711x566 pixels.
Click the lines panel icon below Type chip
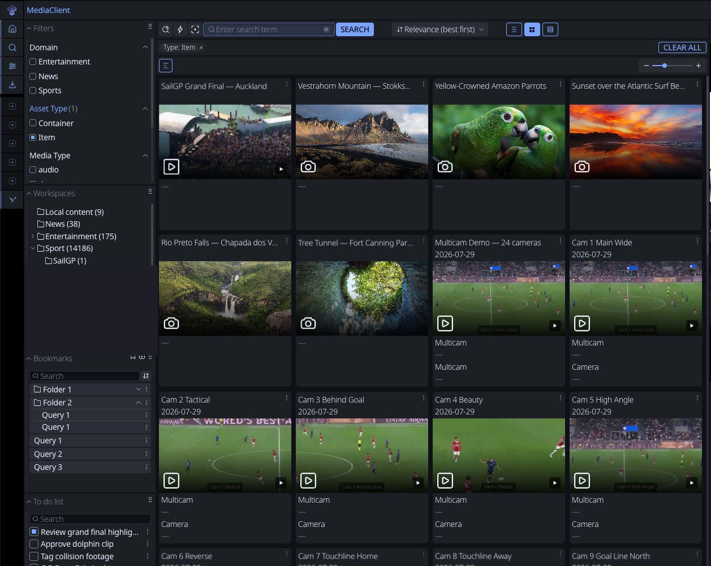165,66
